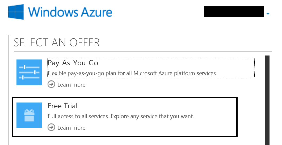Select the Free Trial offer title
Viewport: 282px width, 145px height.
62,106
